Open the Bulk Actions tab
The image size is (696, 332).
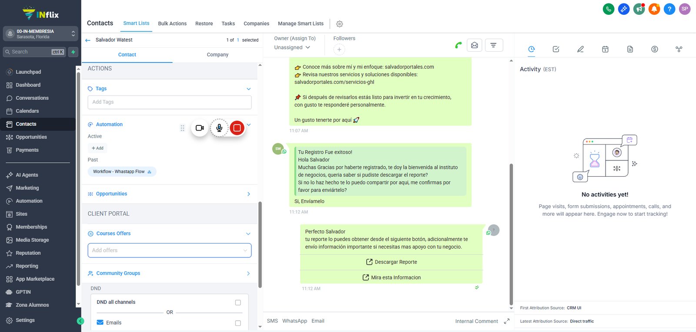click(172, 23)
